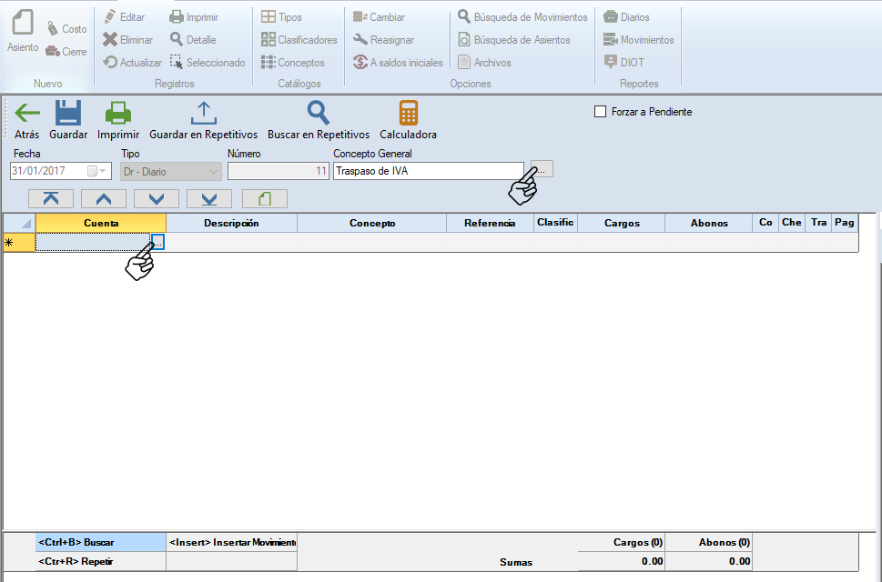The width and height of the screenshot is (882, 582).
Task: Click the move-to-last-row arrow button
Action: click(209, 198)
